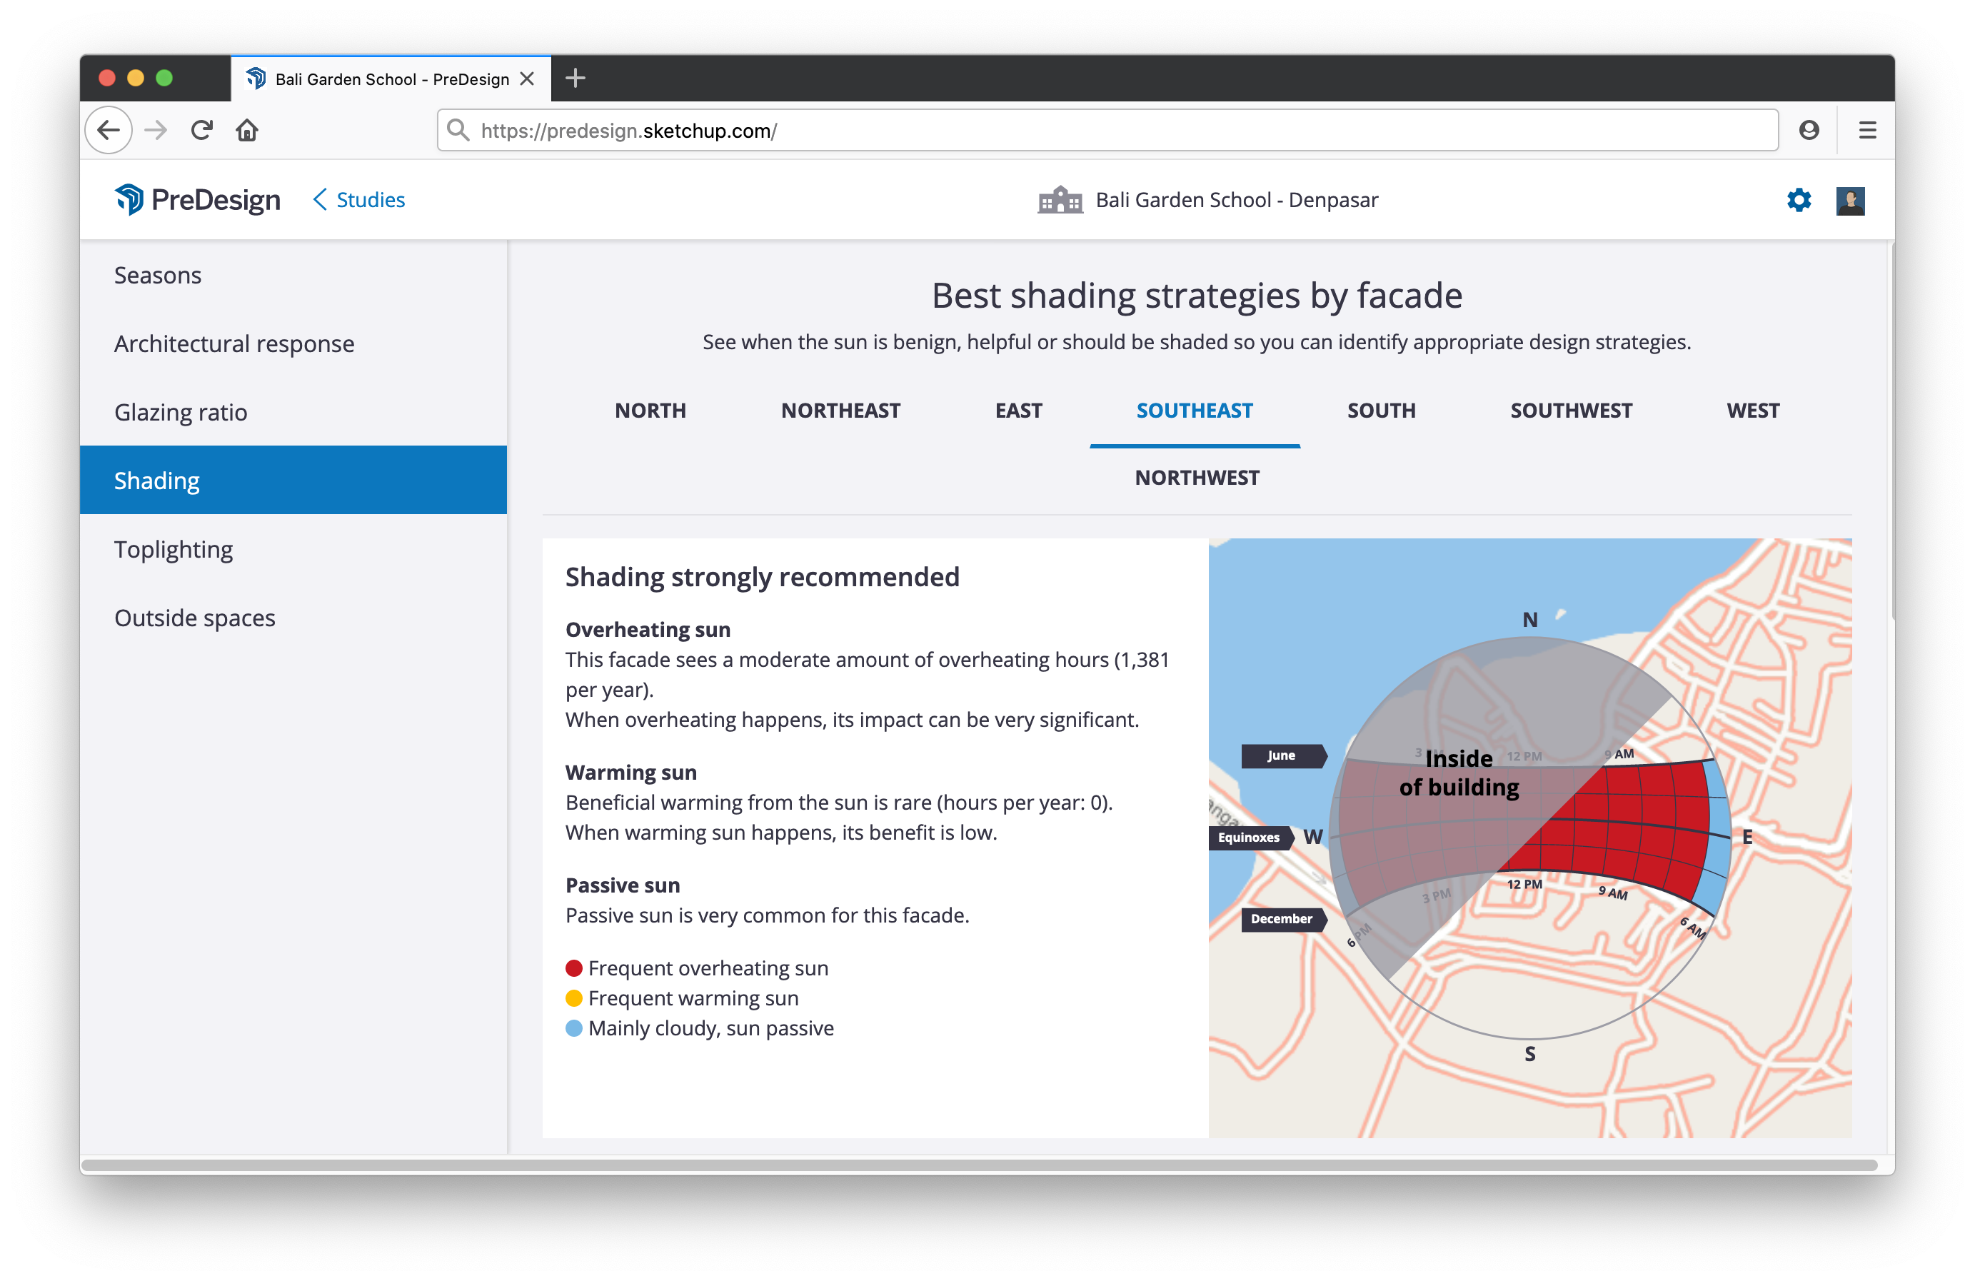Click the Shading section in sidebar
This screenshot has height=1281, width=1975.
(293, 481)
